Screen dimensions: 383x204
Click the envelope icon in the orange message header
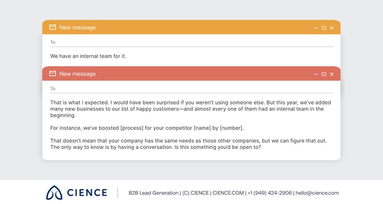pos(52,27)
